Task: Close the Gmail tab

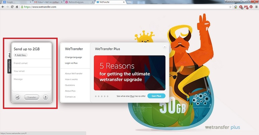Action: coord(62,2)
